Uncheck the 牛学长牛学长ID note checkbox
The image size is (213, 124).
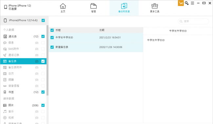point(52,38)
